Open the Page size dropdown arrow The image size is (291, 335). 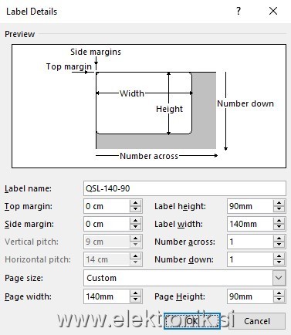coord(279,278)
